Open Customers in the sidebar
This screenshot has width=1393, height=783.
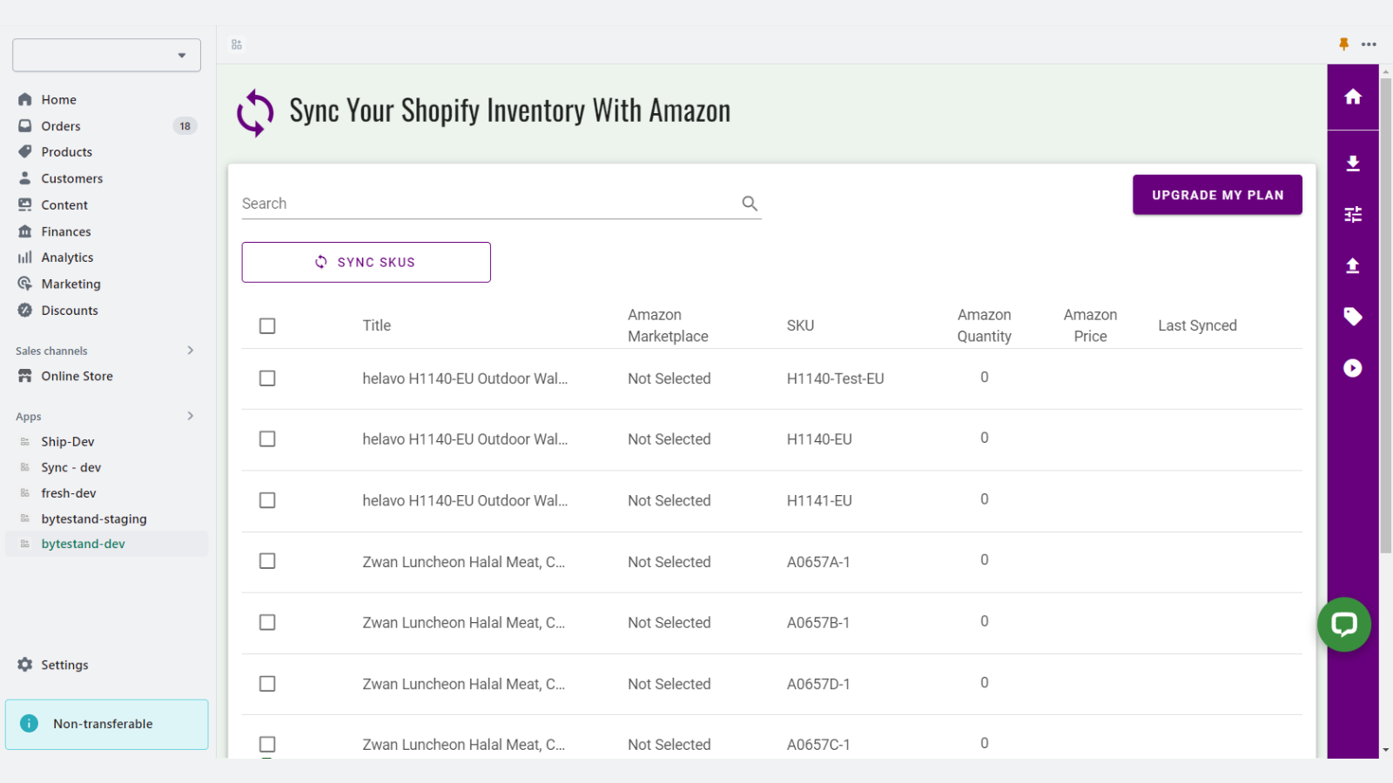tap(71, 178)
